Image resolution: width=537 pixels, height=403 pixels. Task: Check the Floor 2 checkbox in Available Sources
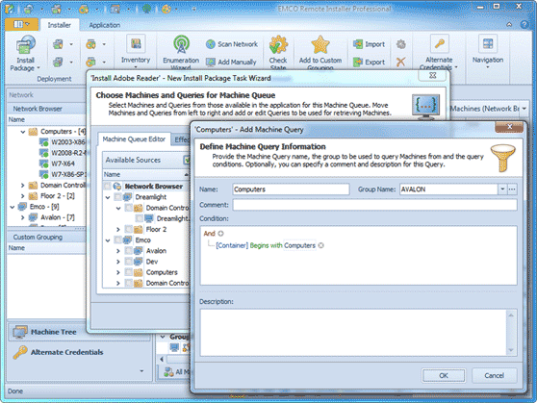click(x=128, y=229)
